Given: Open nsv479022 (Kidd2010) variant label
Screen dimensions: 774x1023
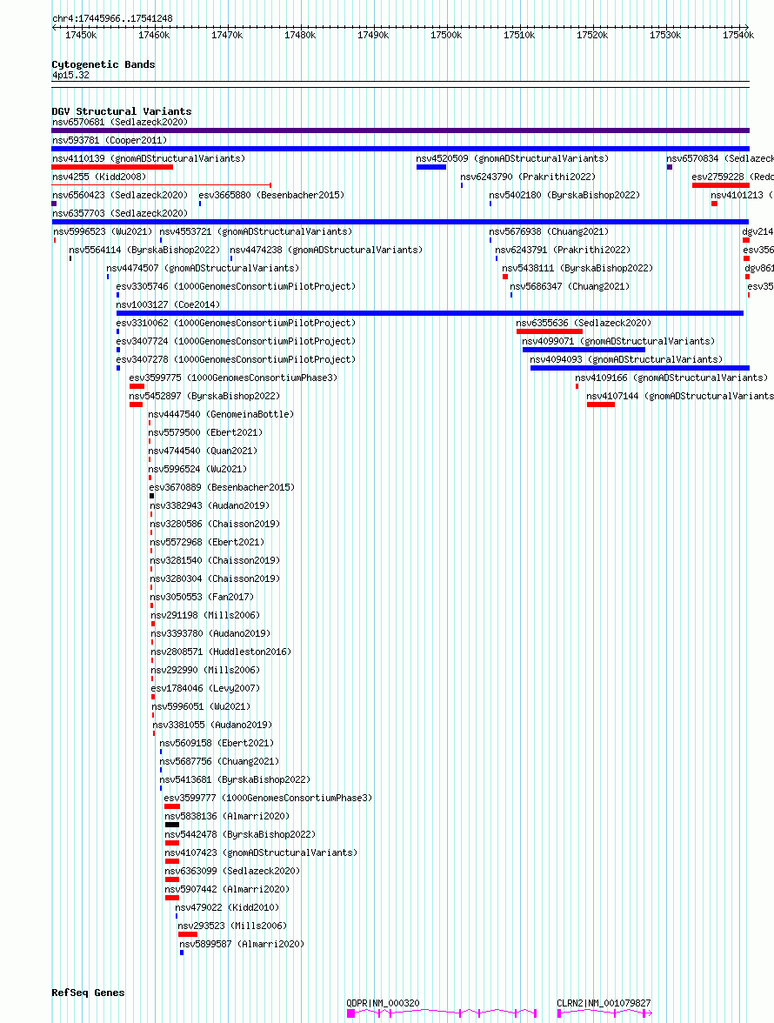Looking at the screenshot, I should click(x=227, y=907).
